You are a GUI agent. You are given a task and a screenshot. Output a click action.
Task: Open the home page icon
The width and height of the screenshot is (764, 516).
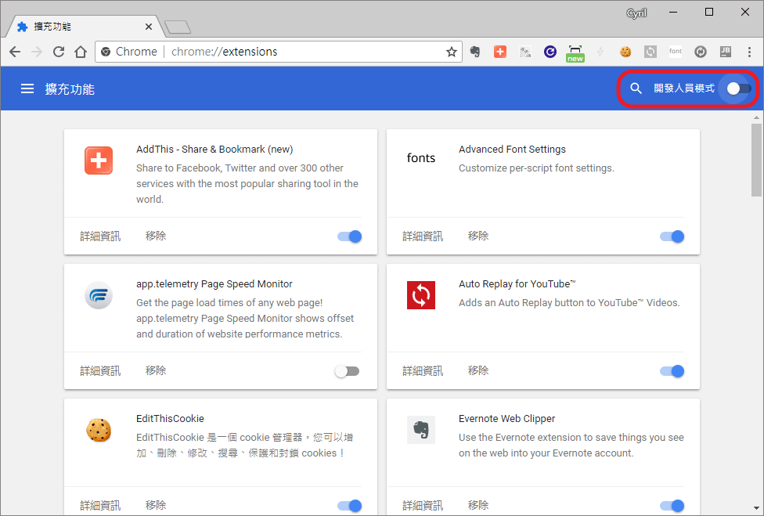[x=81, y=52]
